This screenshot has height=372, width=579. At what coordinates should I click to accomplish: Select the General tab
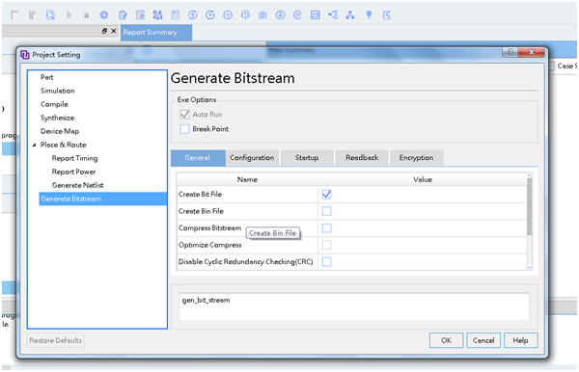[198, 158]
